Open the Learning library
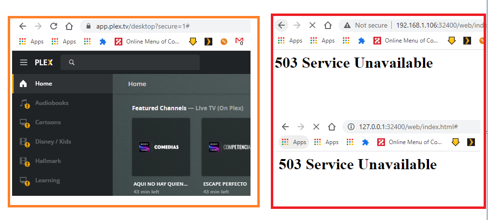 click(x=62, y=180)
